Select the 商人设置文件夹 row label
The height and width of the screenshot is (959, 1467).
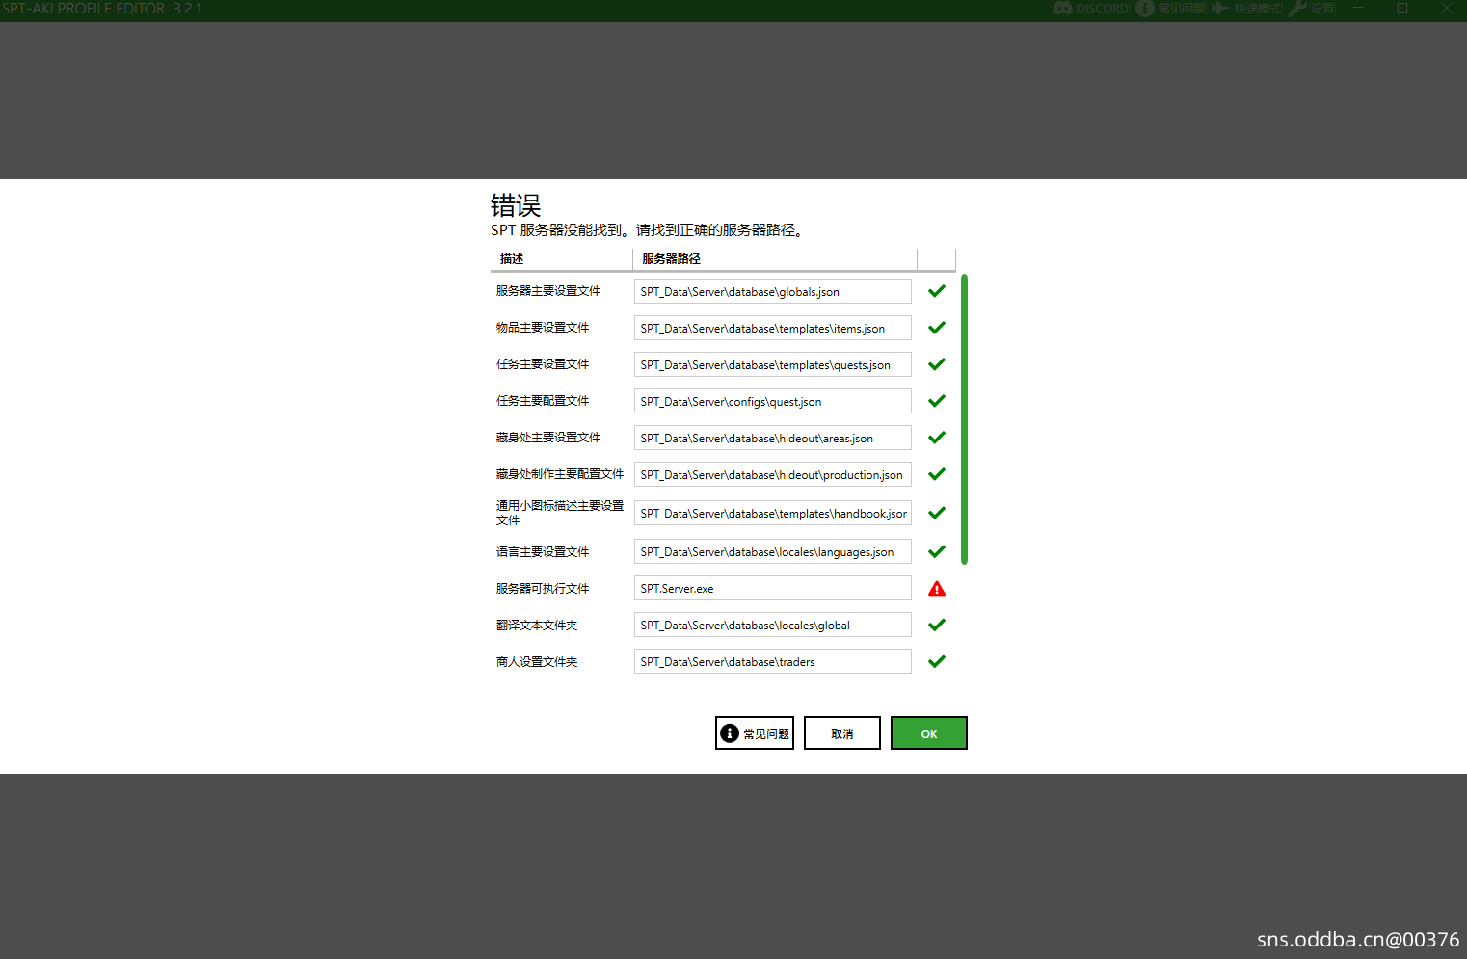point(537,661)
